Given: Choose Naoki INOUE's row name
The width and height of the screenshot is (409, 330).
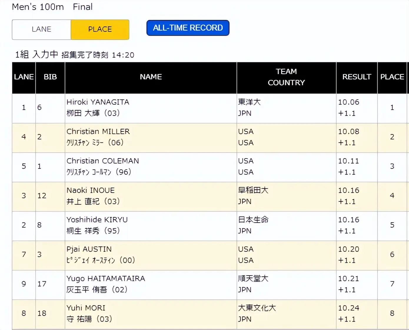Looking at the screenshot, I should (90, 190).
